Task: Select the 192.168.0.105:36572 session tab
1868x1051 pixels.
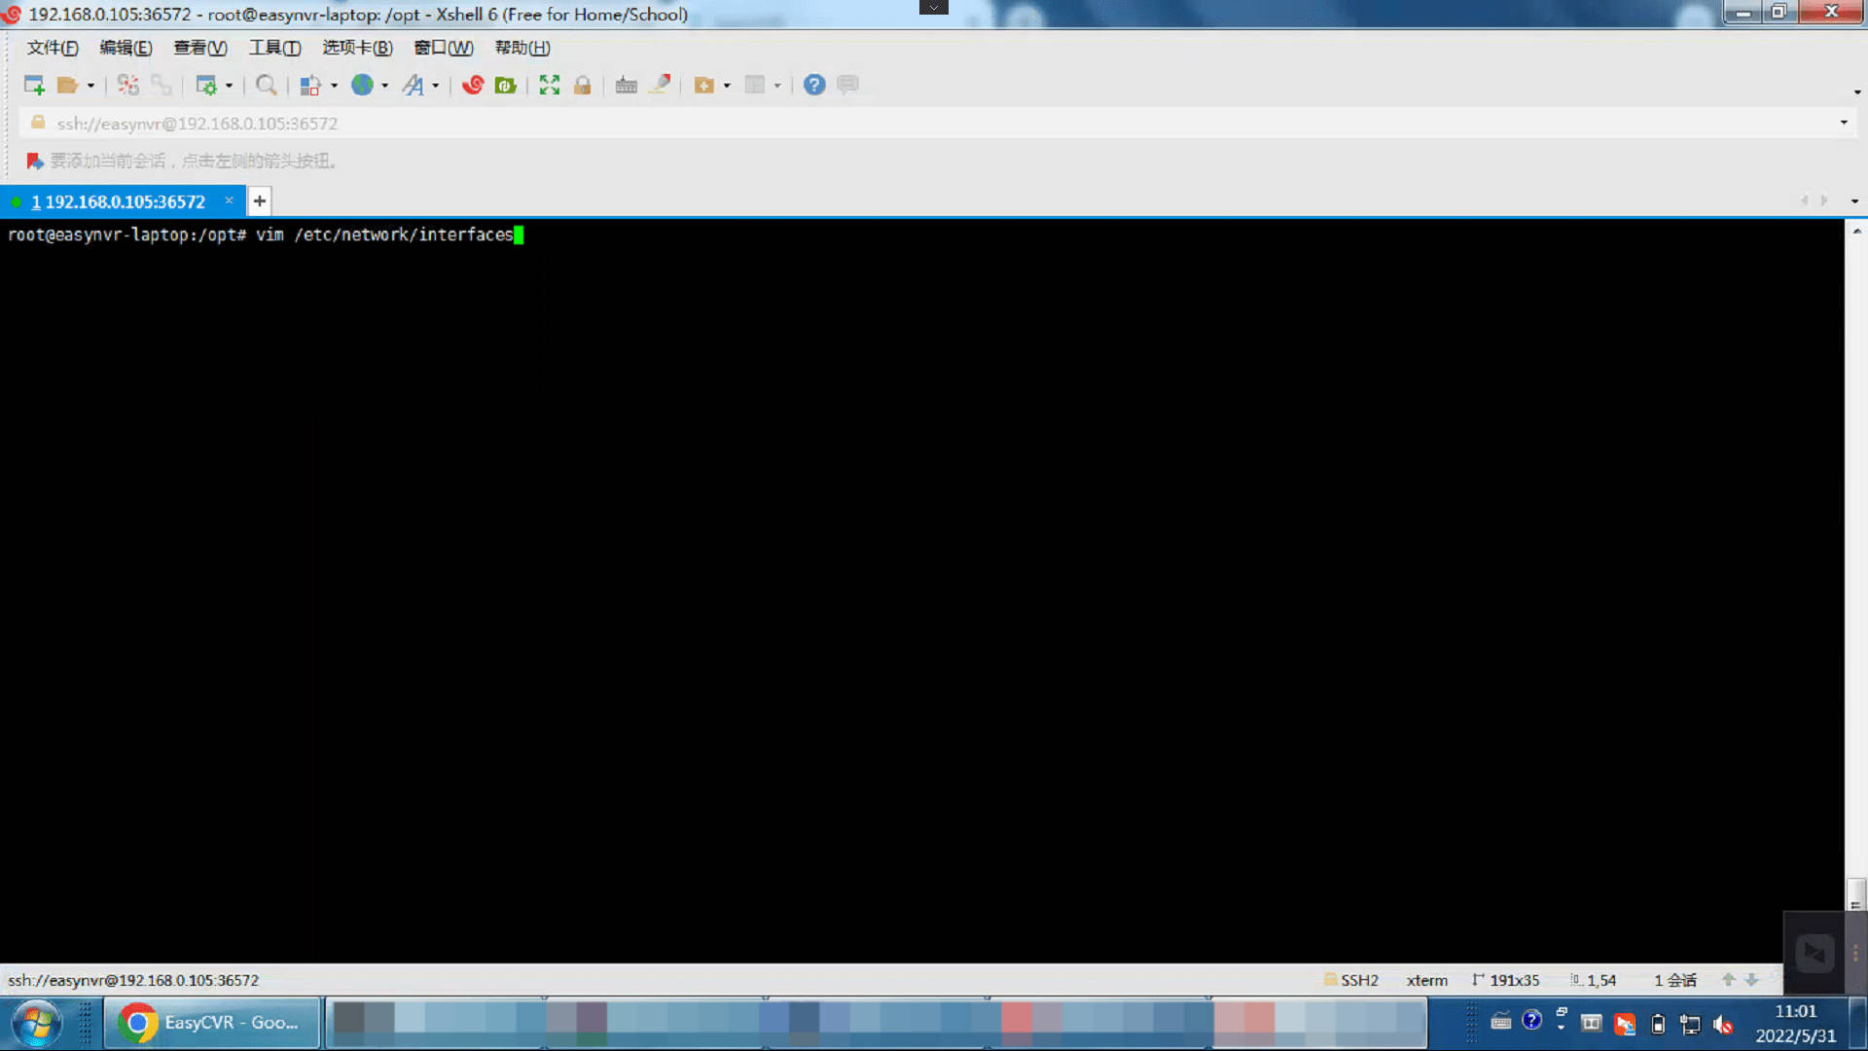Action: 119,201
